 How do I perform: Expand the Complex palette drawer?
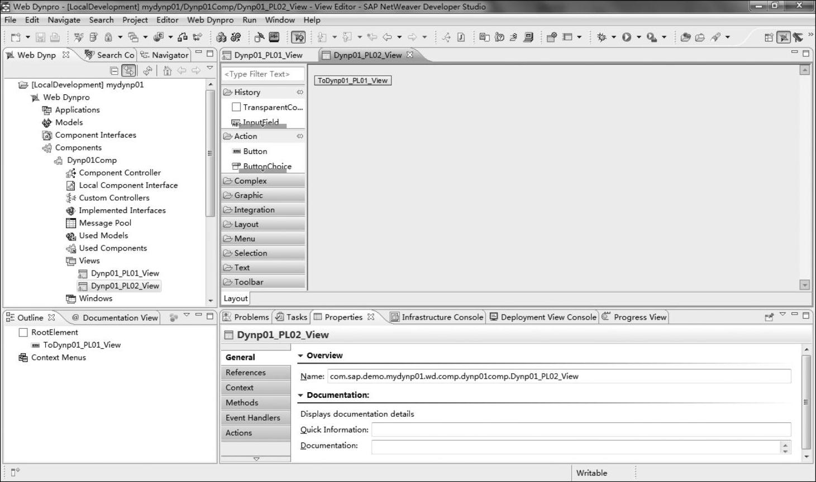coord(264,181)
